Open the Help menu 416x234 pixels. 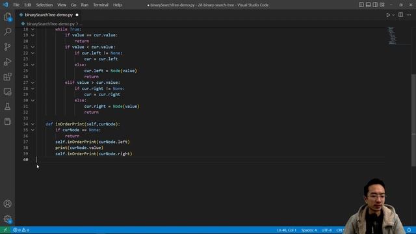click(x=117, y=5)
